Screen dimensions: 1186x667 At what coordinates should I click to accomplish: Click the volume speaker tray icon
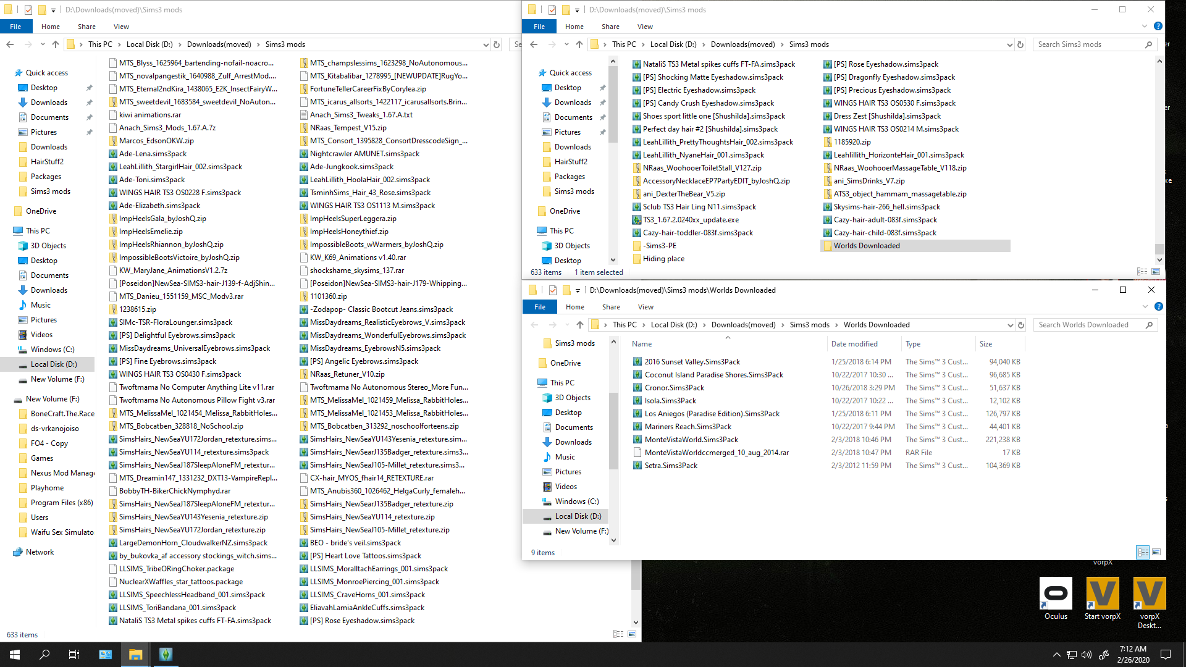(x=1087, y=655)
